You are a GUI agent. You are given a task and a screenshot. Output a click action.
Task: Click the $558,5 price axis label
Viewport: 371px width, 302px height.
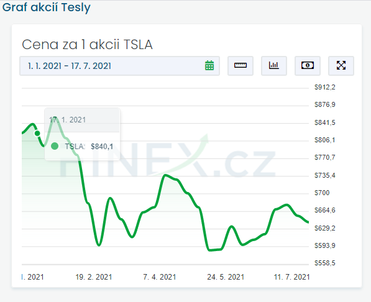click(x=324, y=263)
